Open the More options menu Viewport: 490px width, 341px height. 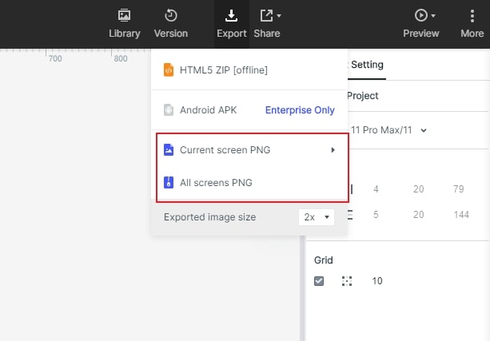click(x=472, y=23)
